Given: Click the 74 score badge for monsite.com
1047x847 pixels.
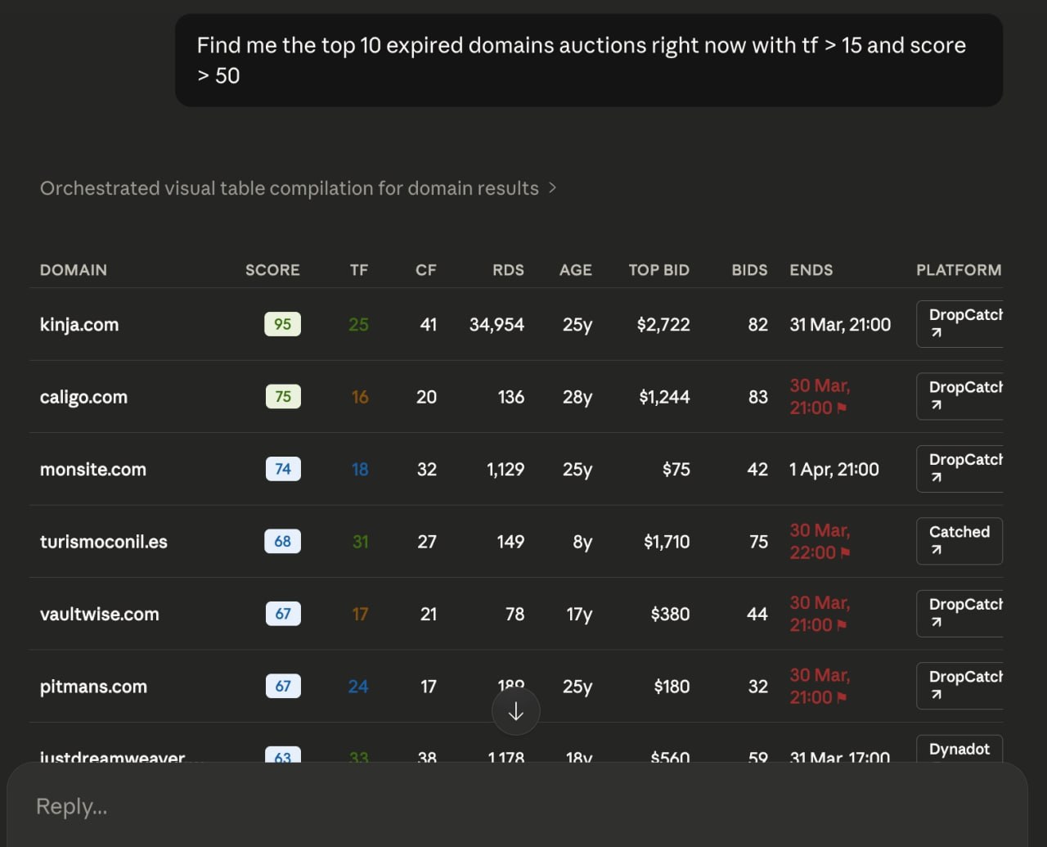Looking at the screenshot, I should click(283, 469).
